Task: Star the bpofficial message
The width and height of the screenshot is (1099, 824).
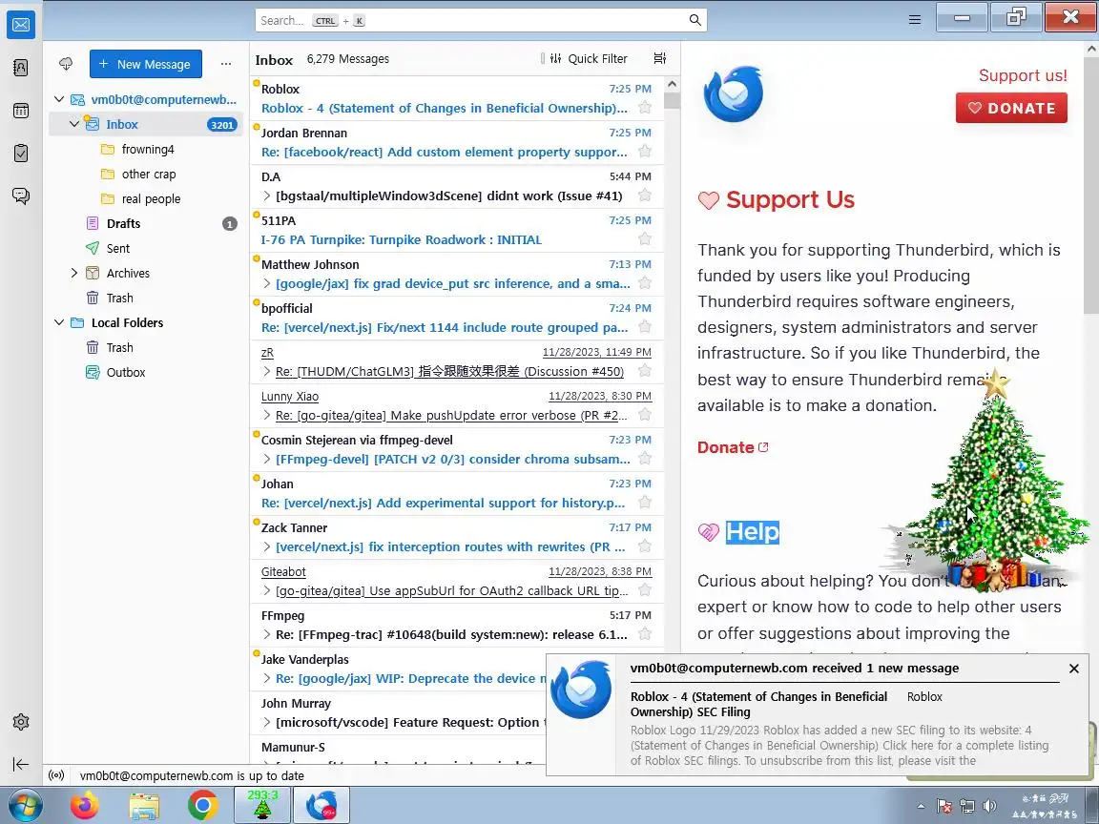Action: click(645, 327)
